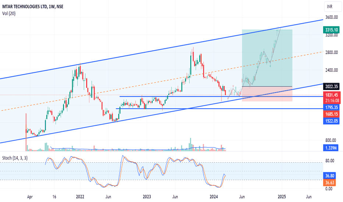Select the 1522.05 horizontal line price label

[331, 121]
